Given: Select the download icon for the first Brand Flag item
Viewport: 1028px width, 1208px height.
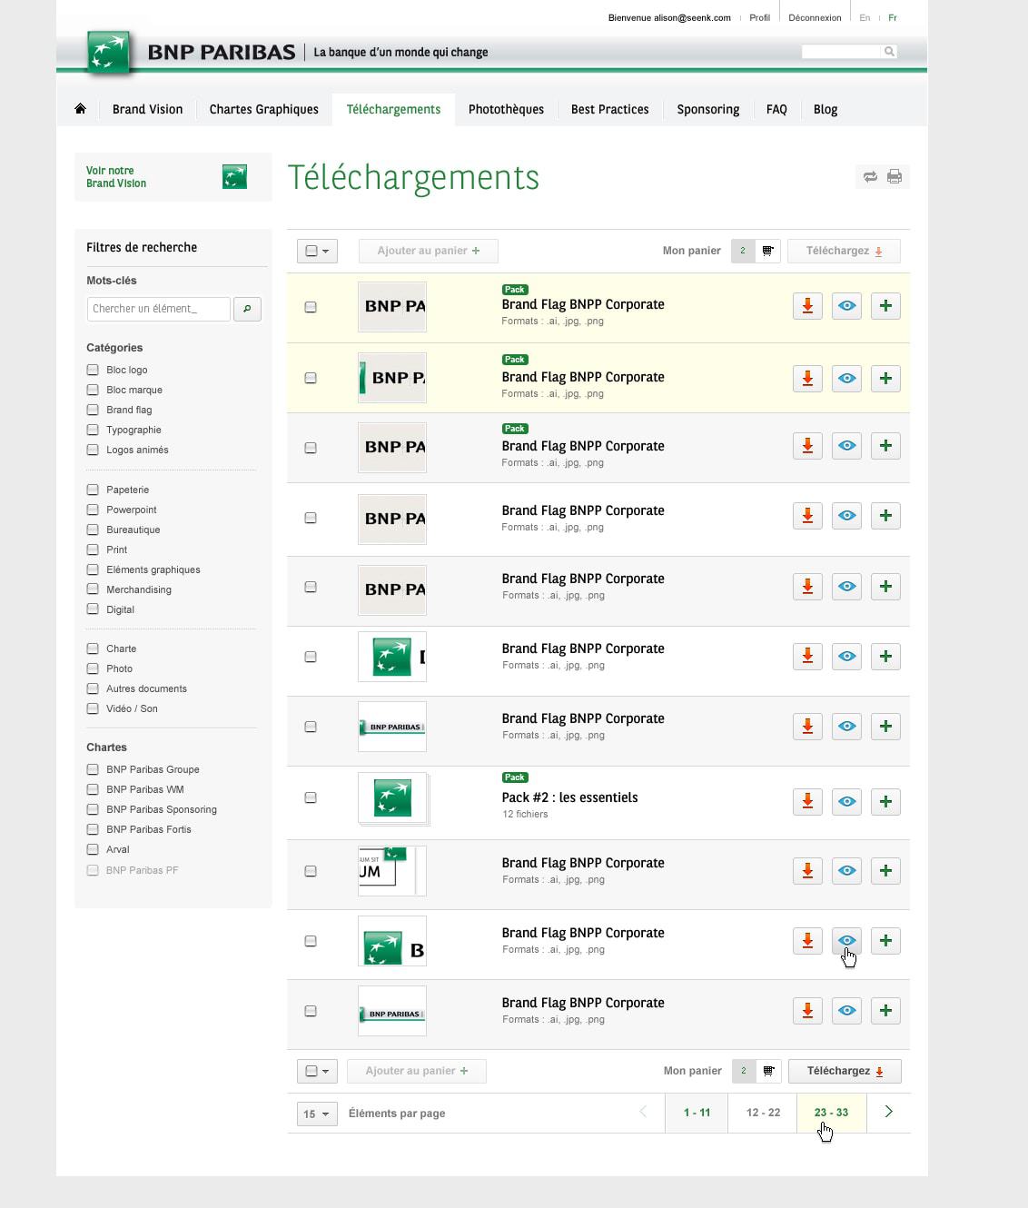Looking at the screenshot, I should pyautogui.click(x=807, y=306).
